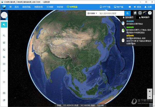Click the question mark help icon

(150, 13)
